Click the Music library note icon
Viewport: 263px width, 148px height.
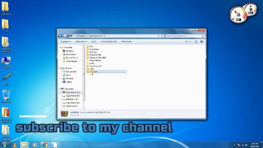pos(64,75)
